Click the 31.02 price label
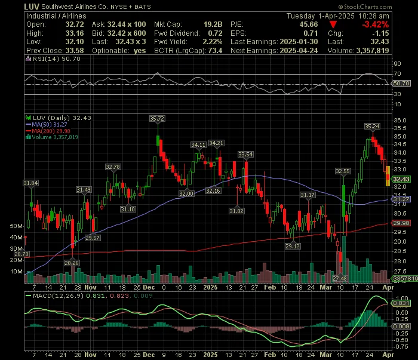This screenshot has width=418, height=360. (x=236, y=211)
